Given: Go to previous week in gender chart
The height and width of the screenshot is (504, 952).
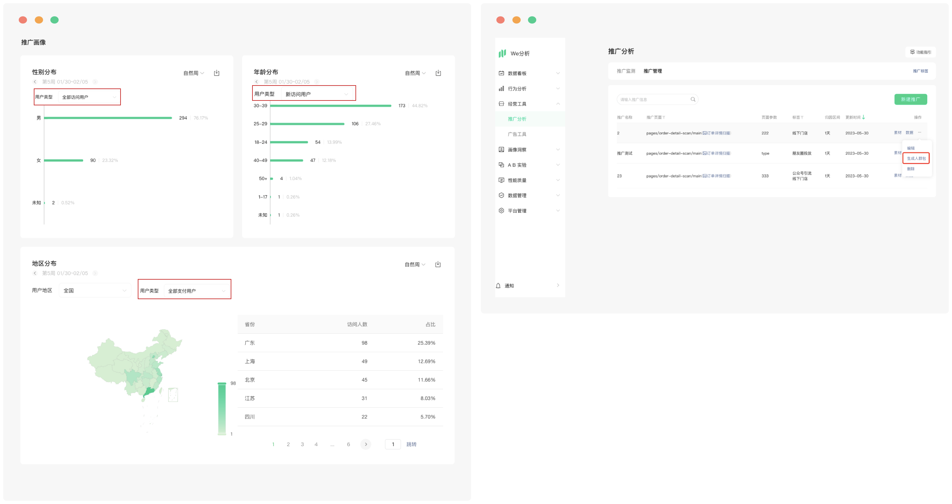Looking at the screenshot, I should point(35,82).
